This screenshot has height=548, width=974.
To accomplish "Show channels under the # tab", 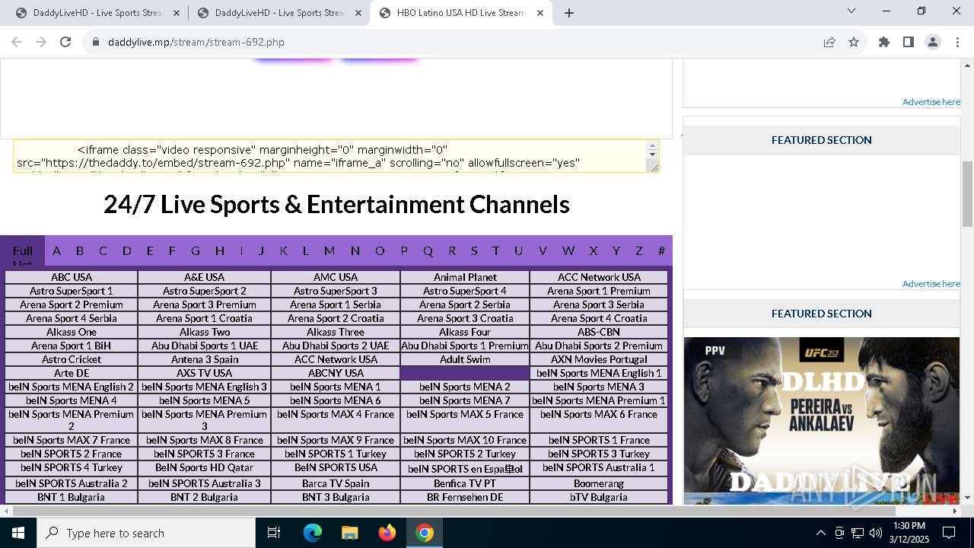I will click(661, 250).
